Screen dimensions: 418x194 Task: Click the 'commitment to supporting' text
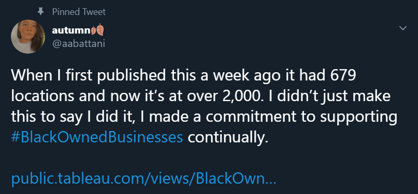pyautogui.click(x=301, y=117)
